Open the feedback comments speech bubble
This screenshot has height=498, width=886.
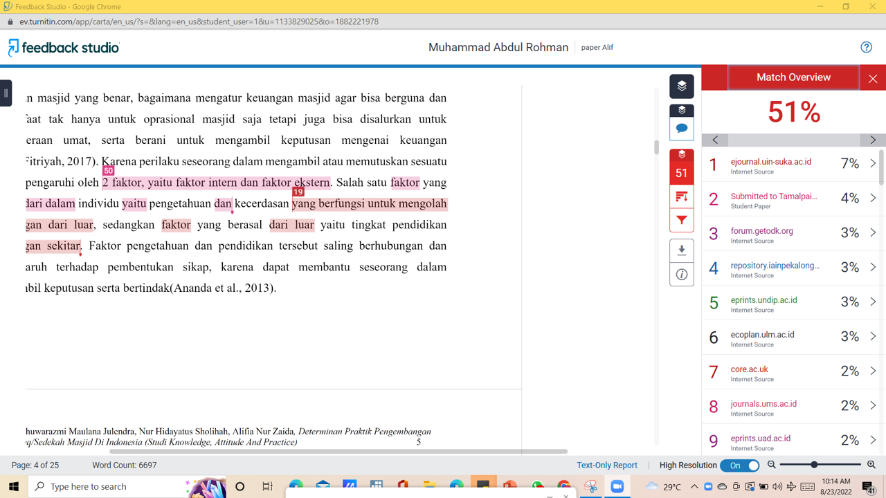click(x=681, y=129)
